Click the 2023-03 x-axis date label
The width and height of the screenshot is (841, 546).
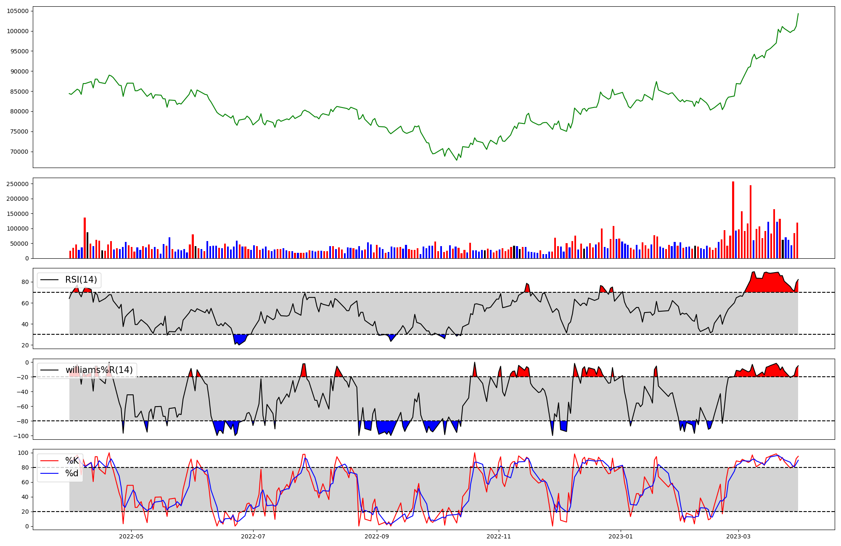point(738,536)
